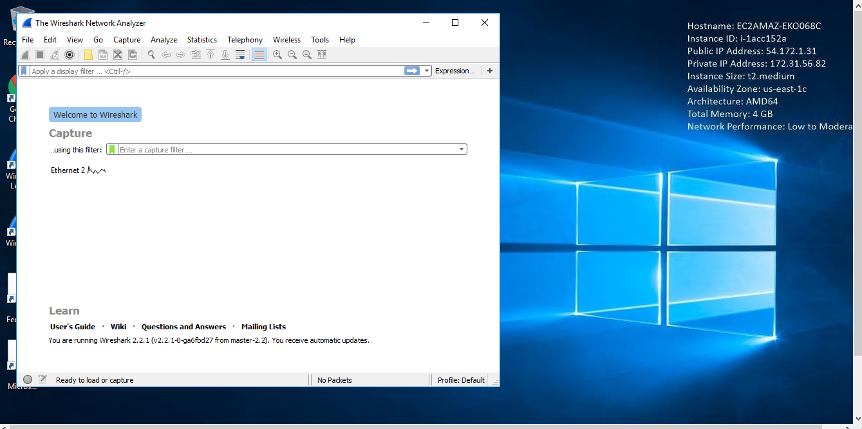Click the zoom out toolbar icon
This screenshot has width=862, height=429.
[292, 55]
